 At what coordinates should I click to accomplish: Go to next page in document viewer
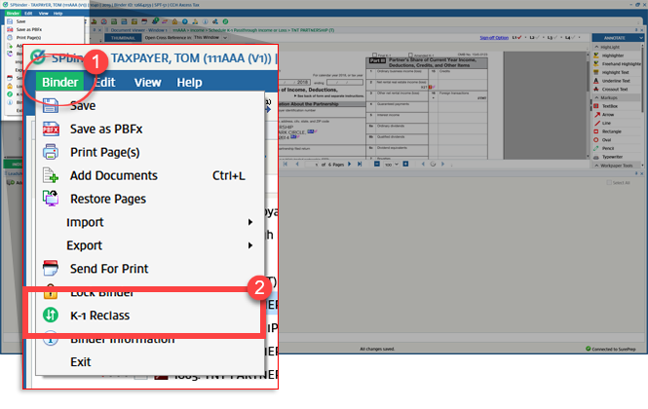[x=350, y=164]
